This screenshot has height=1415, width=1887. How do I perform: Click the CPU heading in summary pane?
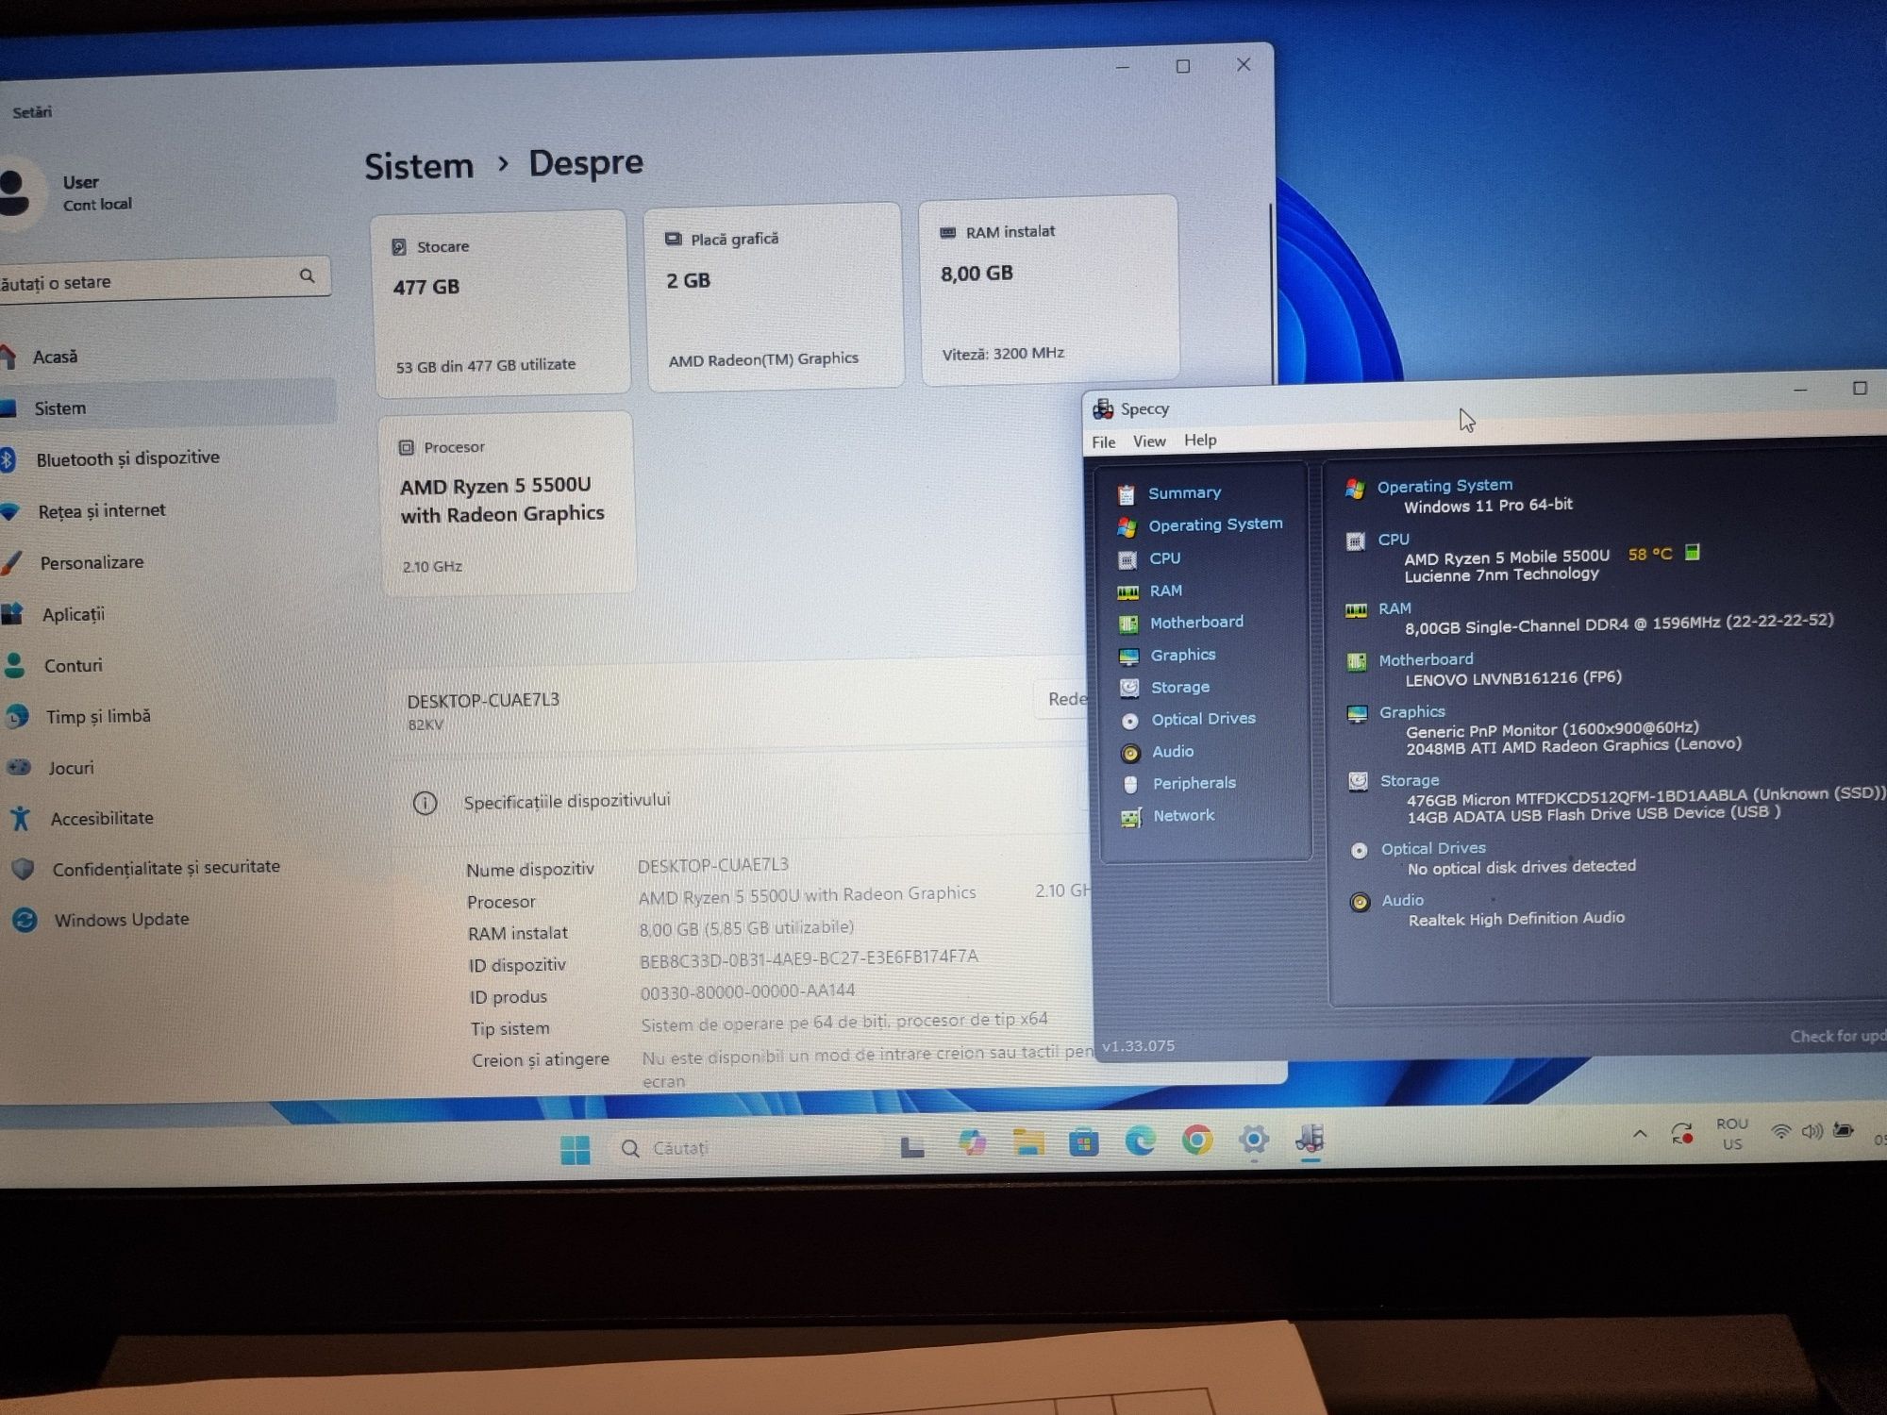pyautogui.click(x=1394, y=540)
